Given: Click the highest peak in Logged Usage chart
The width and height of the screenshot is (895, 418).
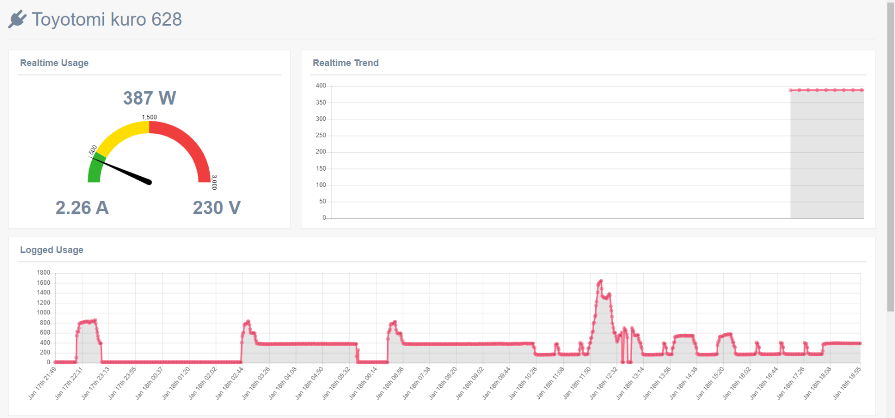Looking at the screenshot, I should point(601,281).
